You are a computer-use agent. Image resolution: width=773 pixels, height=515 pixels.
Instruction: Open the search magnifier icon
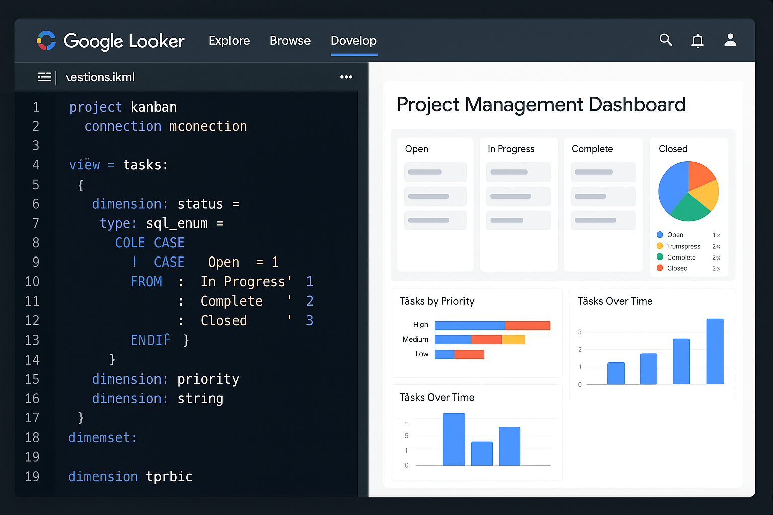point(666,40)
